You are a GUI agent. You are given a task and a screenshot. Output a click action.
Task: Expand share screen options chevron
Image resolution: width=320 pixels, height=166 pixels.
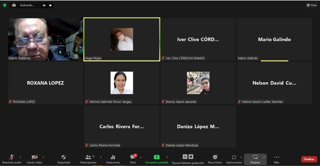[x=167, y=157]
